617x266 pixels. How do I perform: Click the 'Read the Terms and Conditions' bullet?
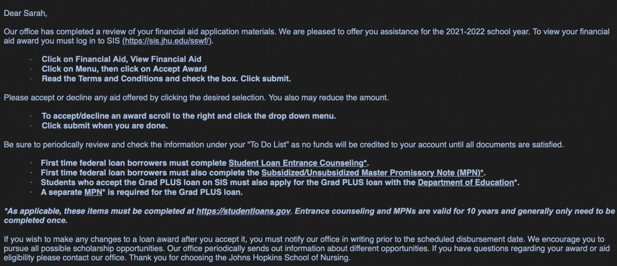click(166, 79)
